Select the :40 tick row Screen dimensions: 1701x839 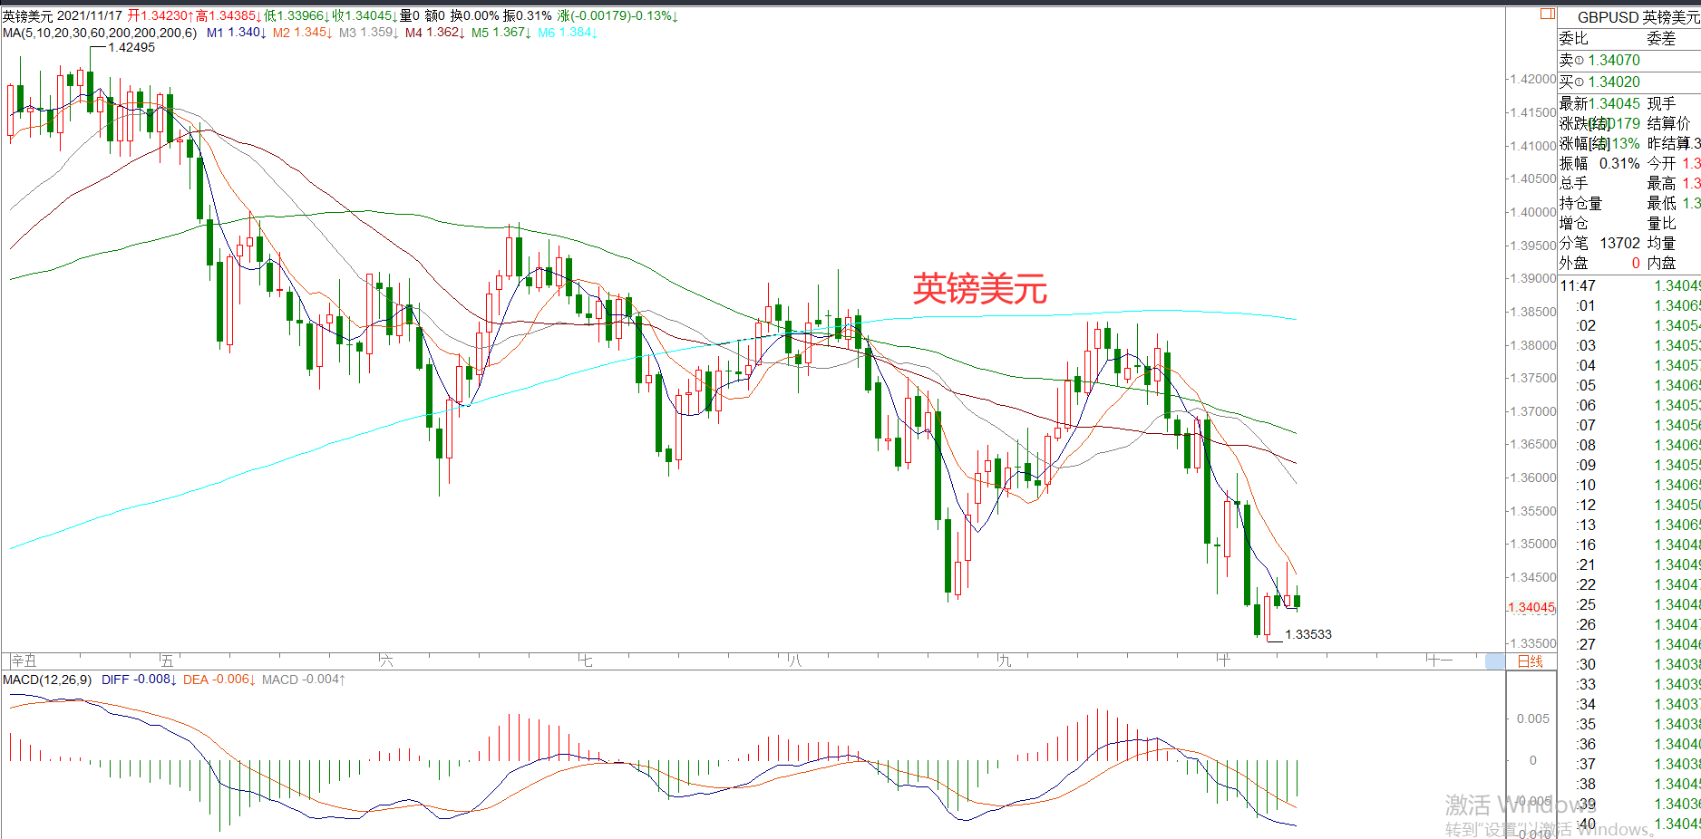tap(1629, 824)
